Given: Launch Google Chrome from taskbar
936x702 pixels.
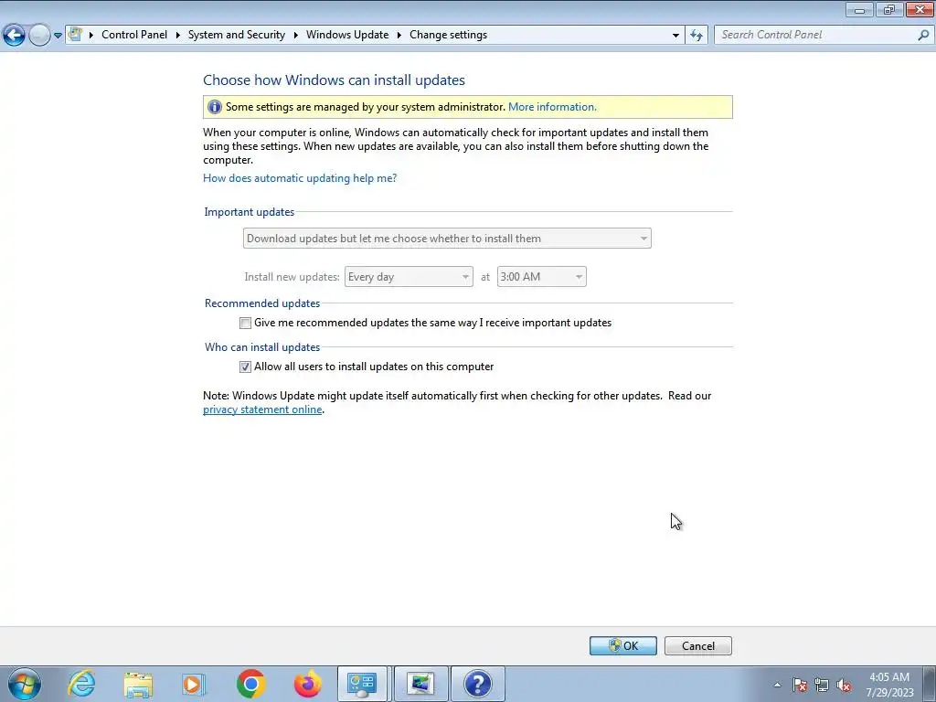Looking at the screenshot, I should click(250, 684).
